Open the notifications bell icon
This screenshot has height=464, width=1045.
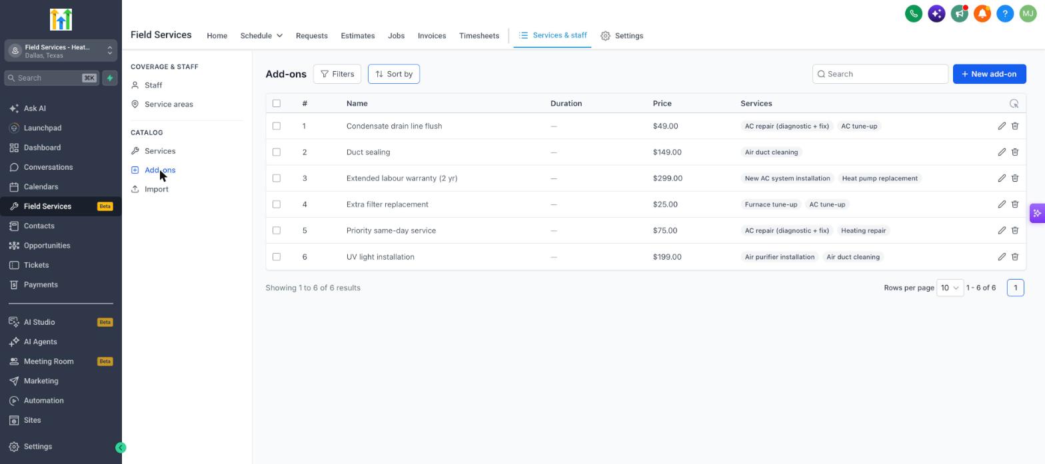point(982,13)
